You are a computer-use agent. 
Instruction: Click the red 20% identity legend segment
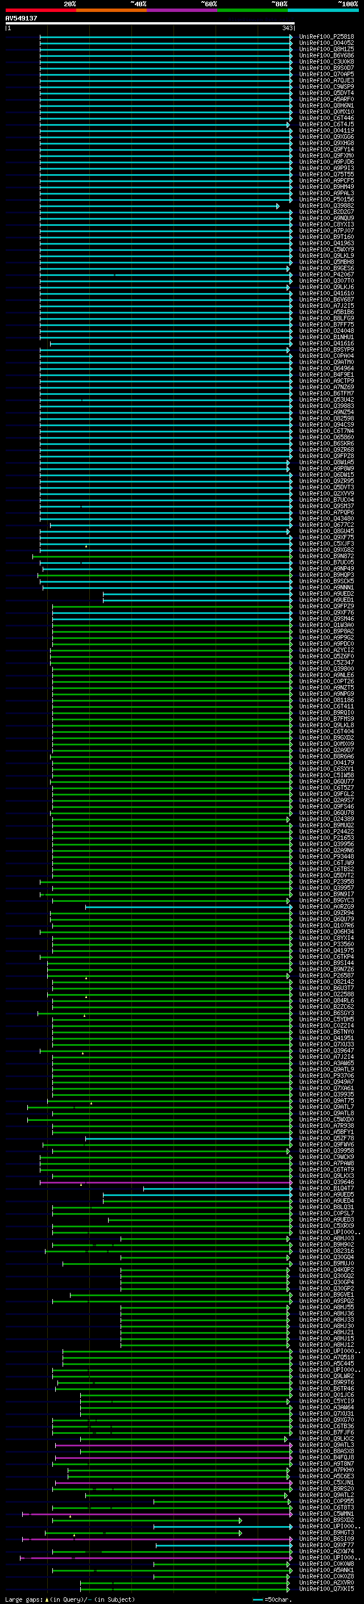40,10
